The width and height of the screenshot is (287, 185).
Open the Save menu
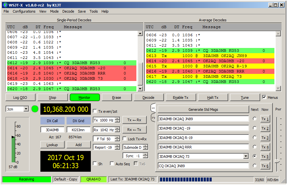pos(82,11)
